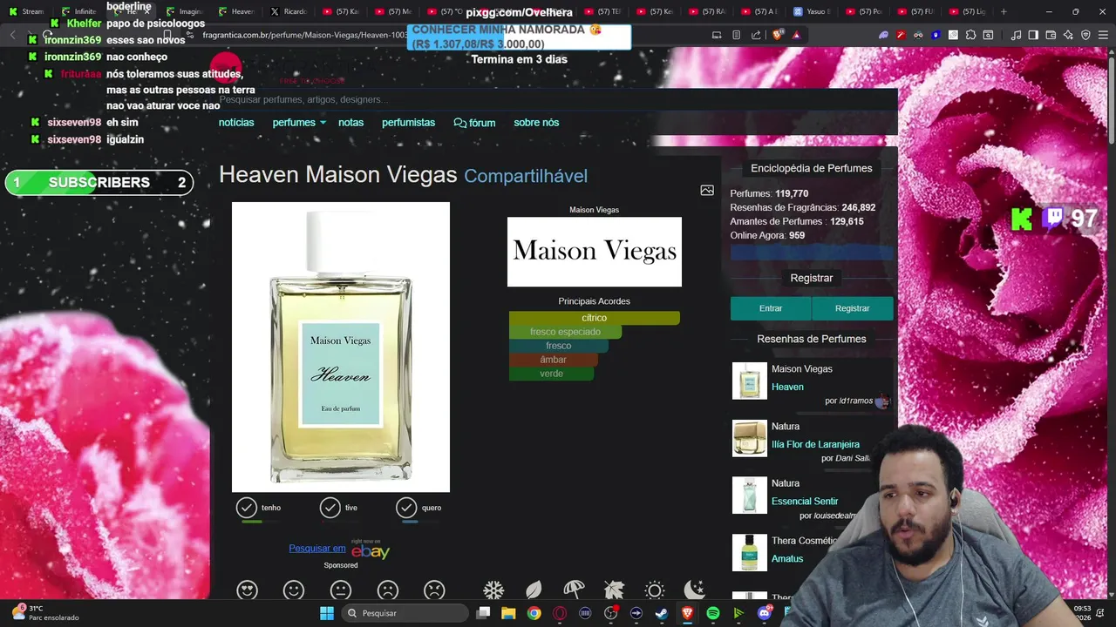
Task: Switch to the X 'Ricardo' browser tab
Action: click(290, 11)
